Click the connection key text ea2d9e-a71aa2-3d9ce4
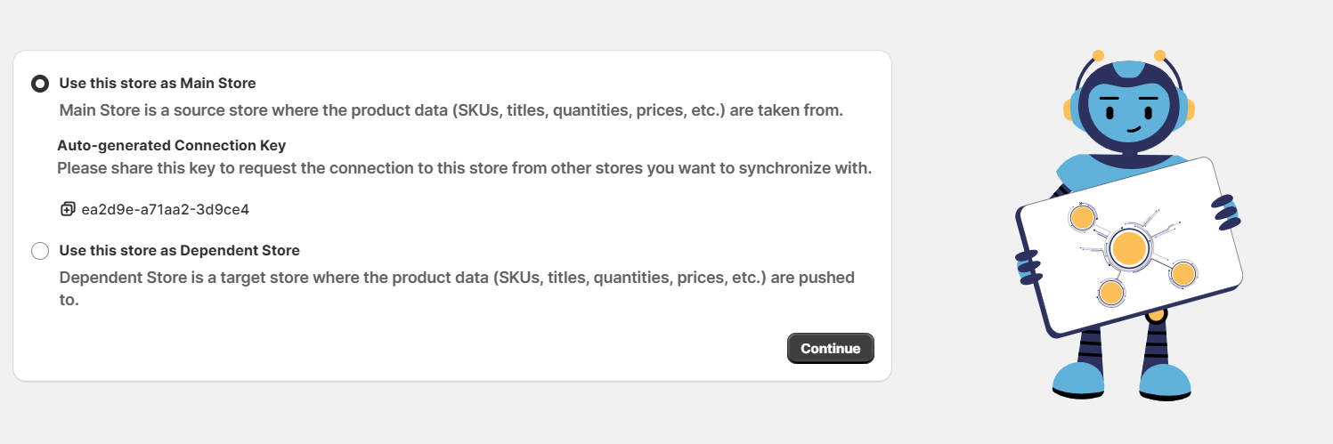 click(x=165, y=210)
